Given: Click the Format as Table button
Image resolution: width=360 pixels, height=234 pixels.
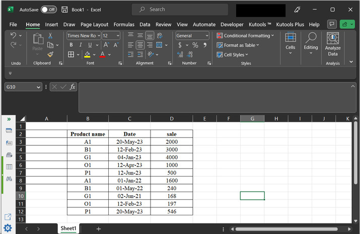Looking at the screenshot, I should (x=238, y=45).
